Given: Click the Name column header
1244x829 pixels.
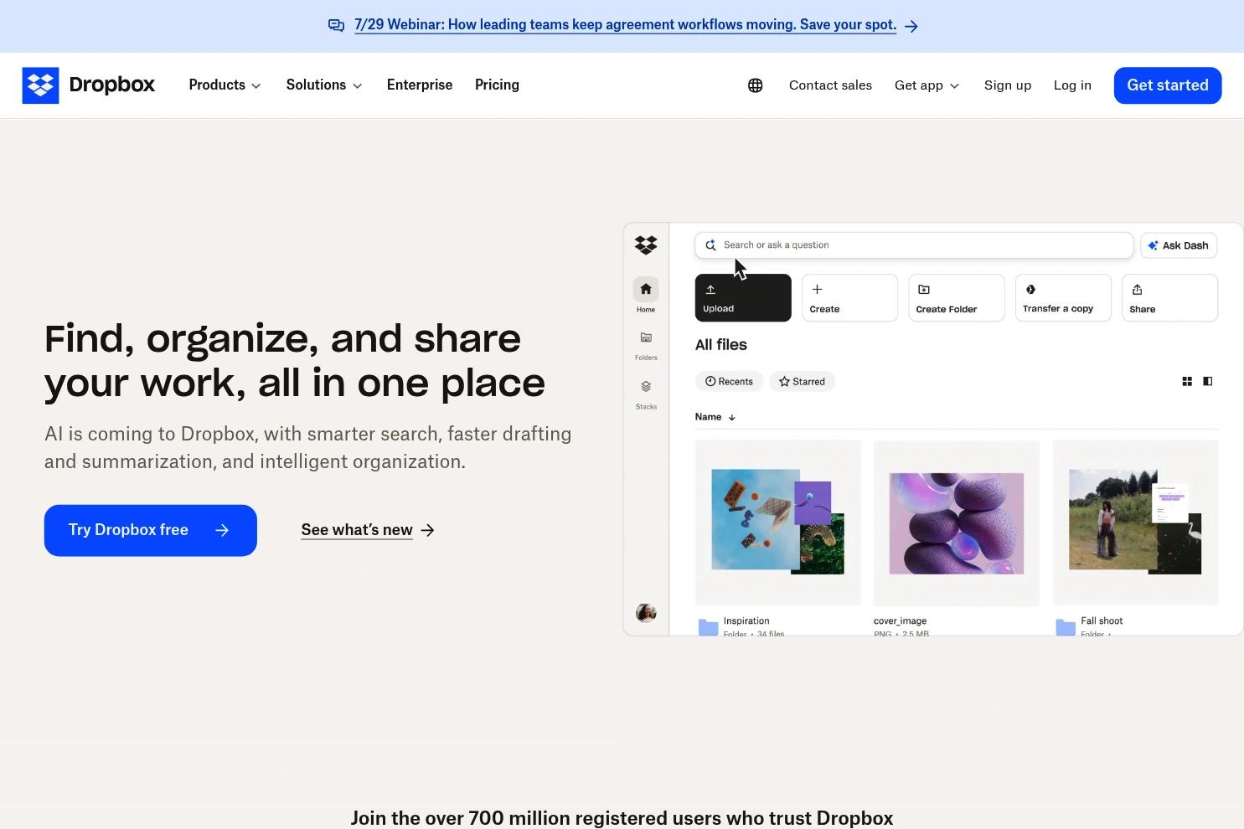Looking at the screenshot, I should coord(708,417).
